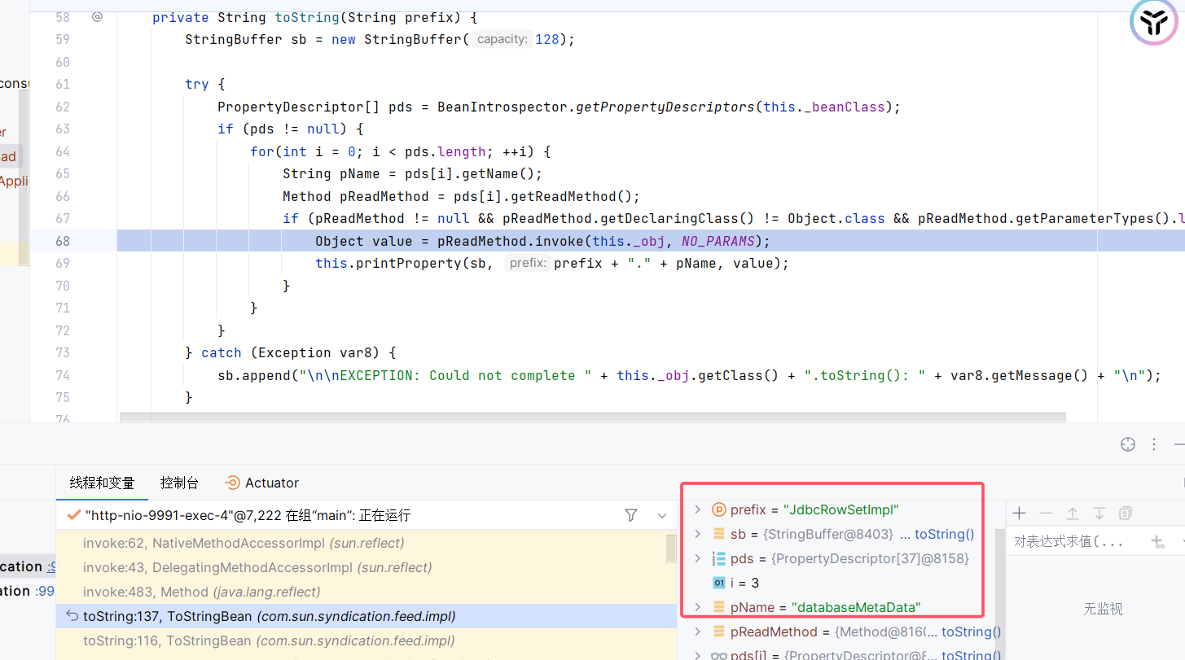Click the "JdbcRowSetImpl" value of prefix
The height and width of the screenshot is (660, 1185).
pos(840,509)
